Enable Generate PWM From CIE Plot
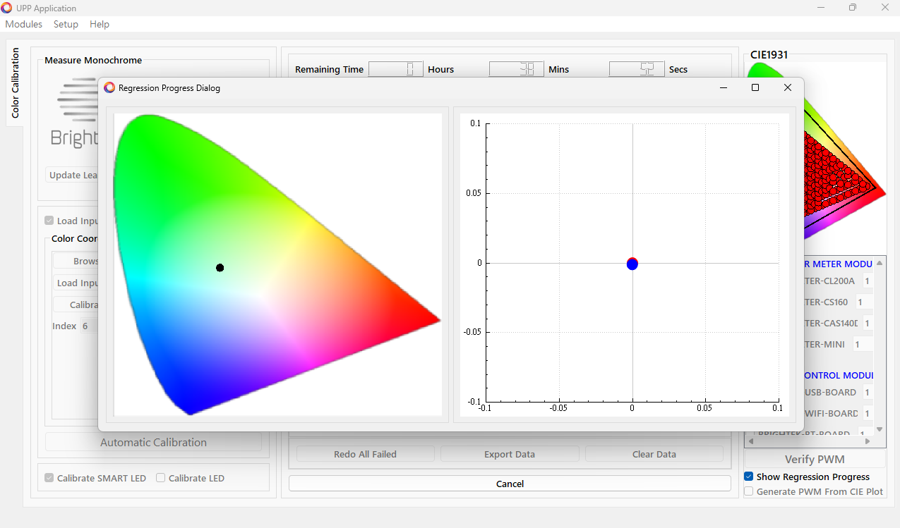900x528 pixels. [749, 491]
